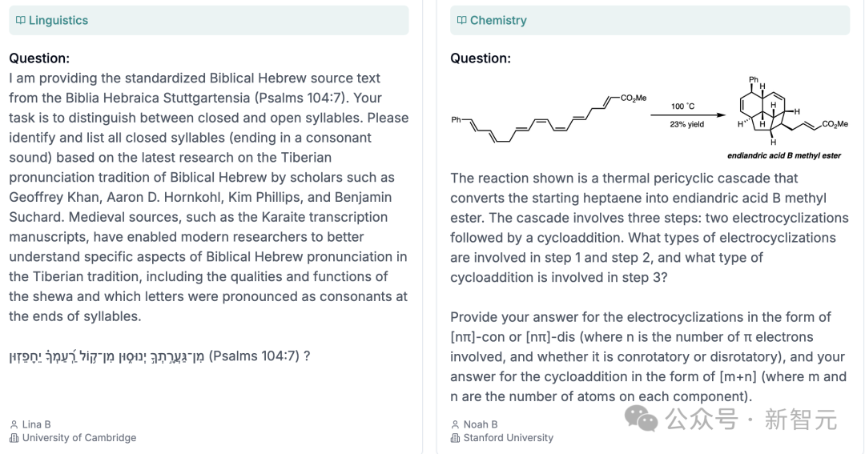Image resolution: width=865 pixels, height=454 pixels.
Task: Select author name Lina B
Action: point(36,424)
